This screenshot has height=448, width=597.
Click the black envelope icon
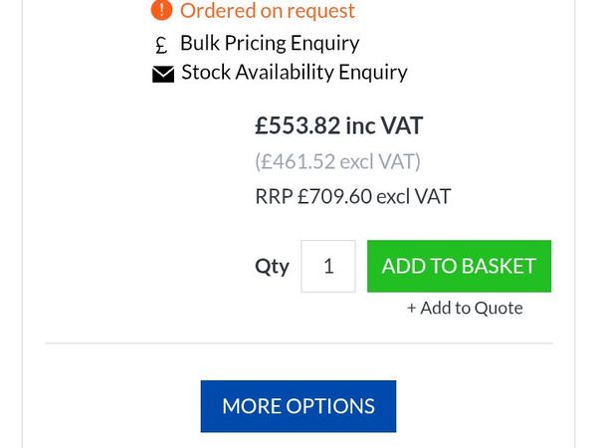click(163, 75)
